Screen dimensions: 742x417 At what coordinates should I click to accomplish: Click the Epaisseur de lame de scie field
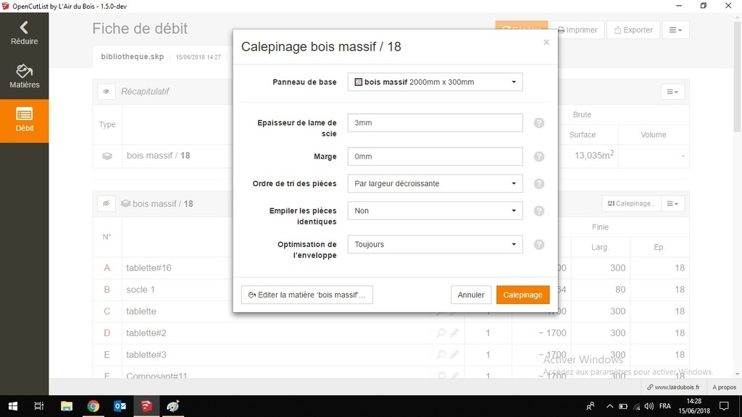click(x=435, y=122)
